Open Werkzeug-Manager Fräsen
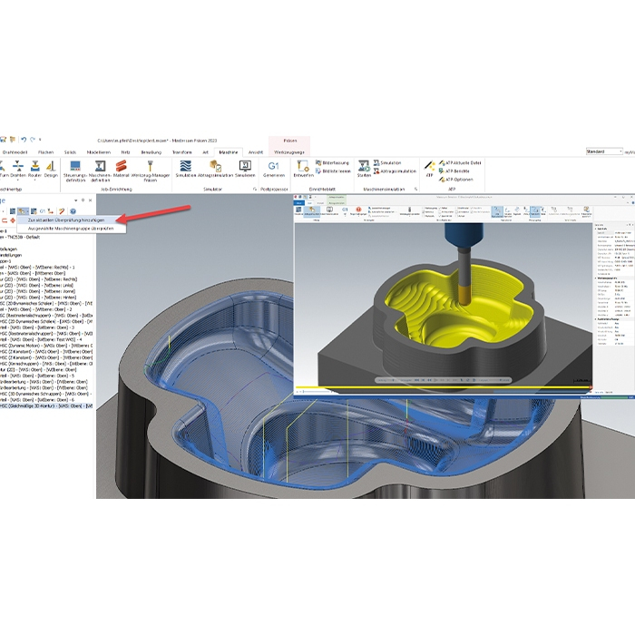This screenshot has width=635, height=635. click(x=151, y=171)
